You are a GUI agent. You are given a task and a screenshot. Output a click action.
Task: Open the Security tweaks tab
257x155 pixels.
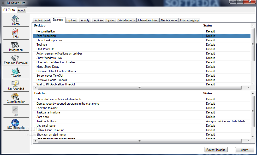pos(85,20)
